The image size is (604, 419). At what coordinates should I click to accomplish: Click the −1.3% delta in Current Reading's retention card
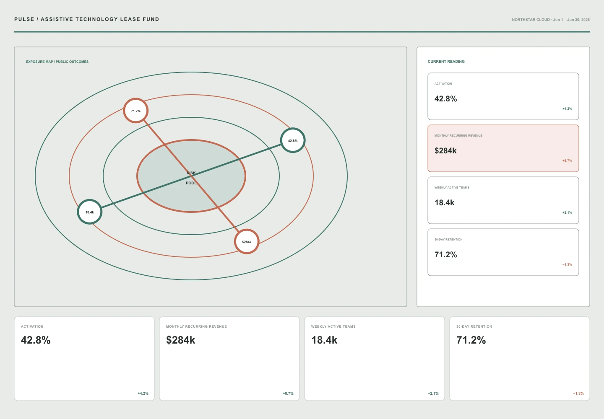(567, 264)
